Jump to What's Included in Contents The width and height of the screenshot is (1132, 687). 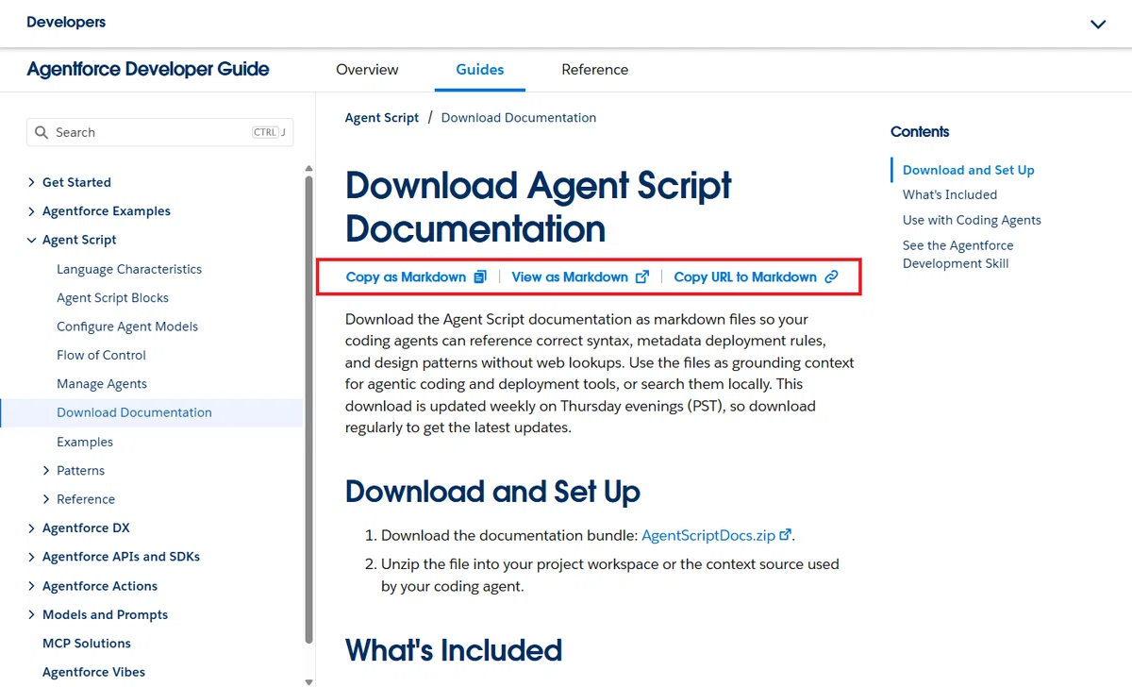point(950,194)
